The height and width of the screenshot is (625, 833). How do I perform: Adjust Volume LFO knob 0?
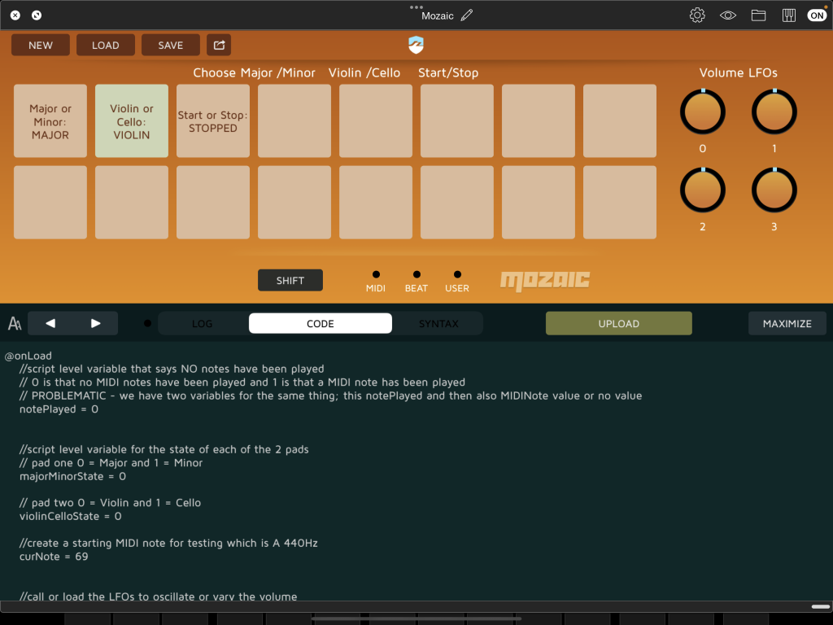point(702,111)
